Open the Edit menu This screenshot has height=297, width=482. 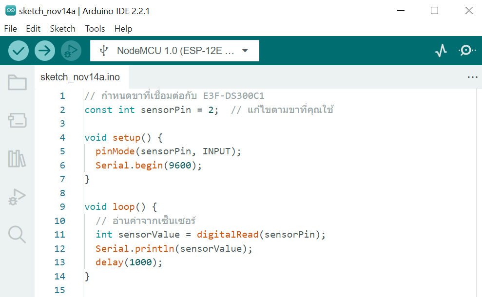[x=33, y=29]
